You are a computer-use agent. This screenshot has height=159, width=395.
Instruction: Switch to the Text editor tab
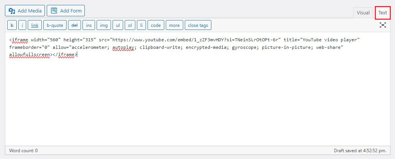(x=383, y=13)
